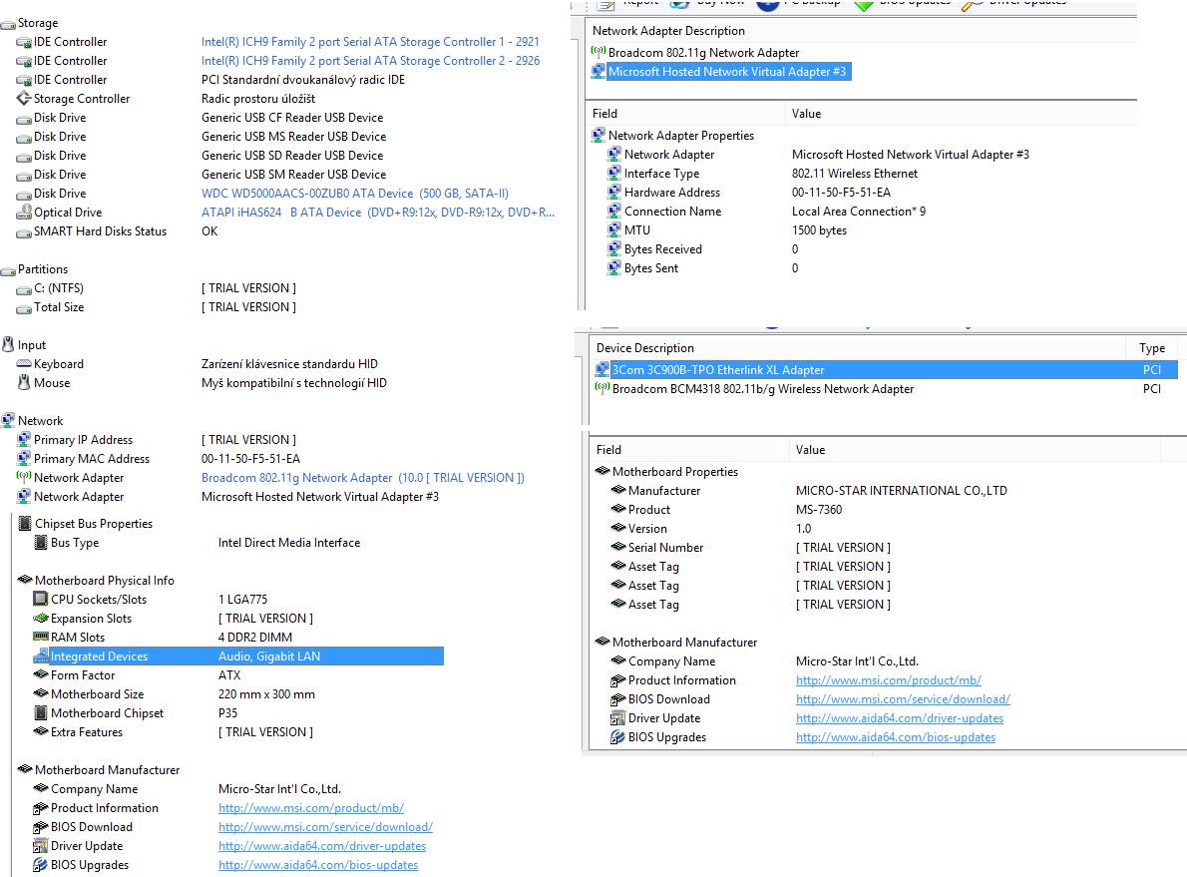The height and width of the screenshot is (877, 1187).
Task: Click the Type column header
Action: coord(1152,347)
